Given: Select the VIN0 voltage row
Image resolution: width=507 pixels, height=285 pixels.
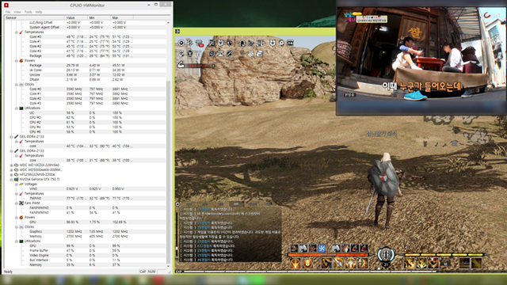Looking at the screenshot, I should tap(86, 188).
